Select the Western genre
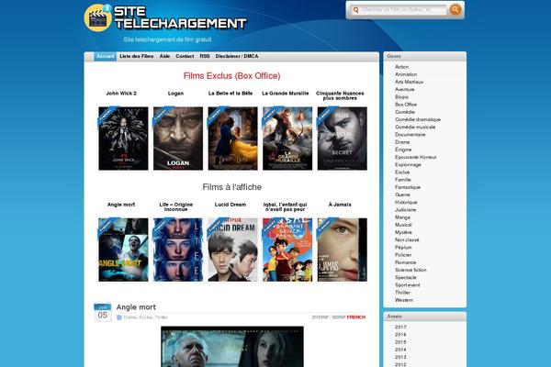Image resolution: width=551 pixels, height=367 pixels. (x=404, y=300)
